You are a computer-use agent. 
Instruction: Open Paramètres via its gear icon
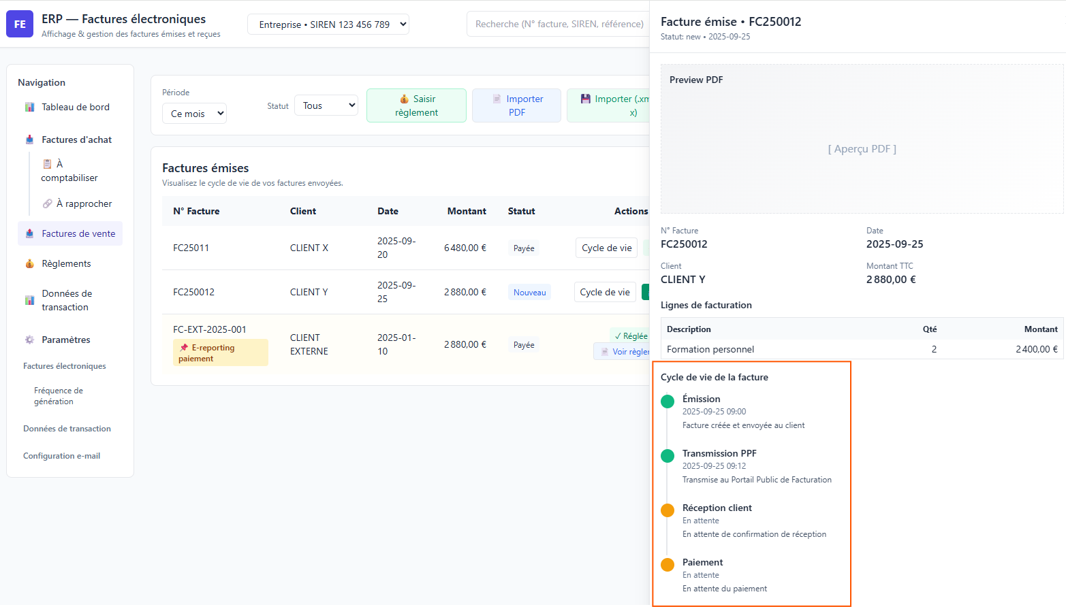click(x=30, y=340)
